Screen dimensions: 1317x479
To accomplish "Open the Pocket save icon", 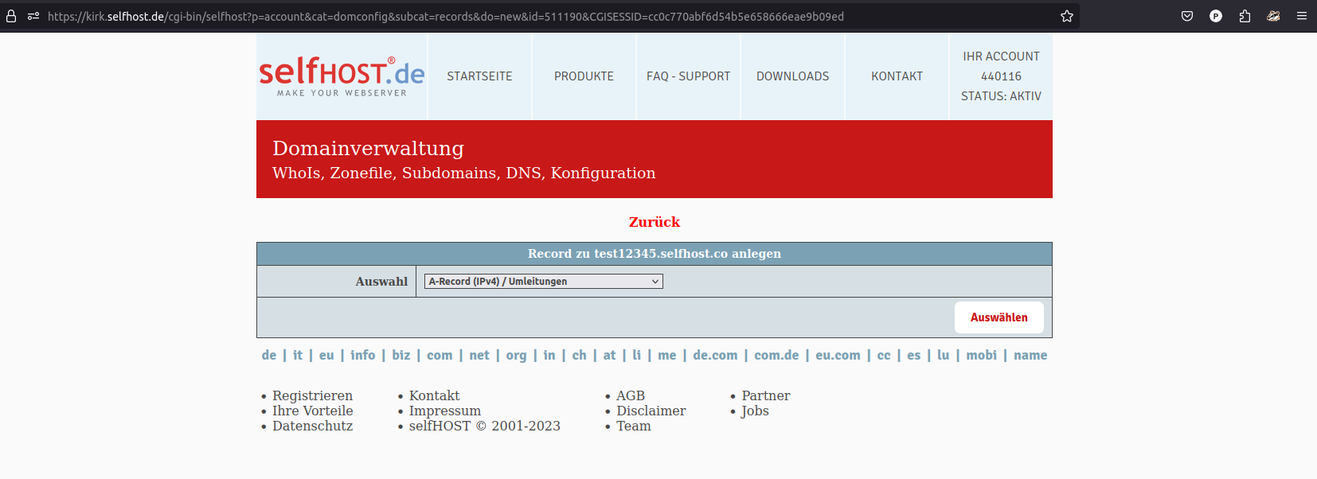I will pyautogui.click(x=1187, y=16).
